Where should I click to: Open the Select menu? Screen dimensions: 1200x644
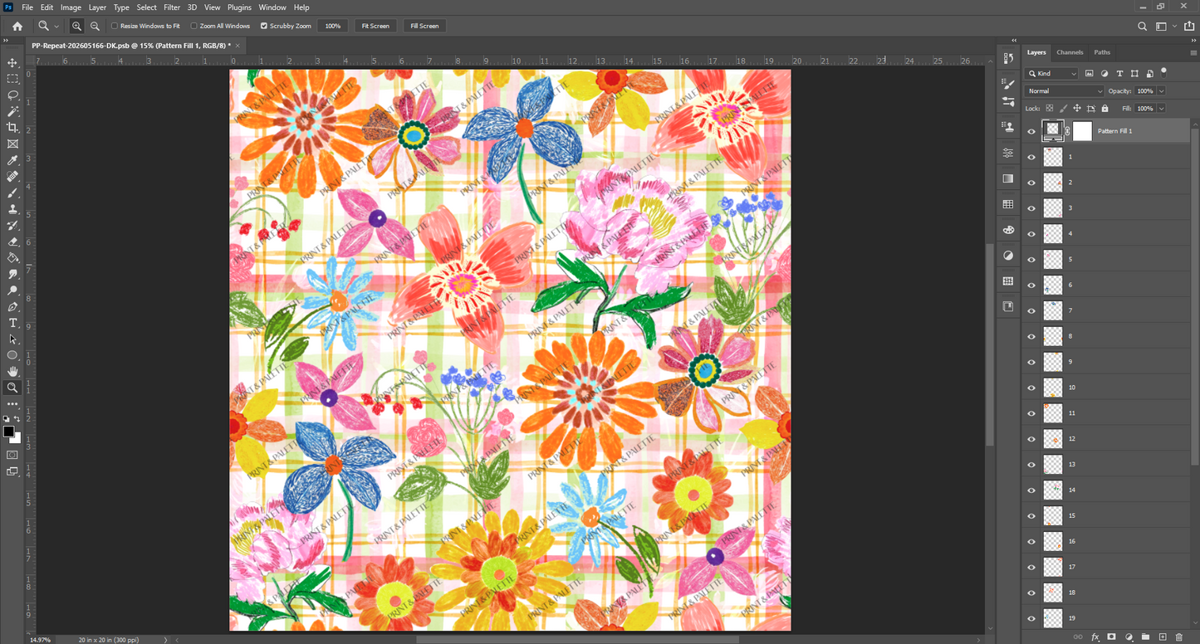147,7
